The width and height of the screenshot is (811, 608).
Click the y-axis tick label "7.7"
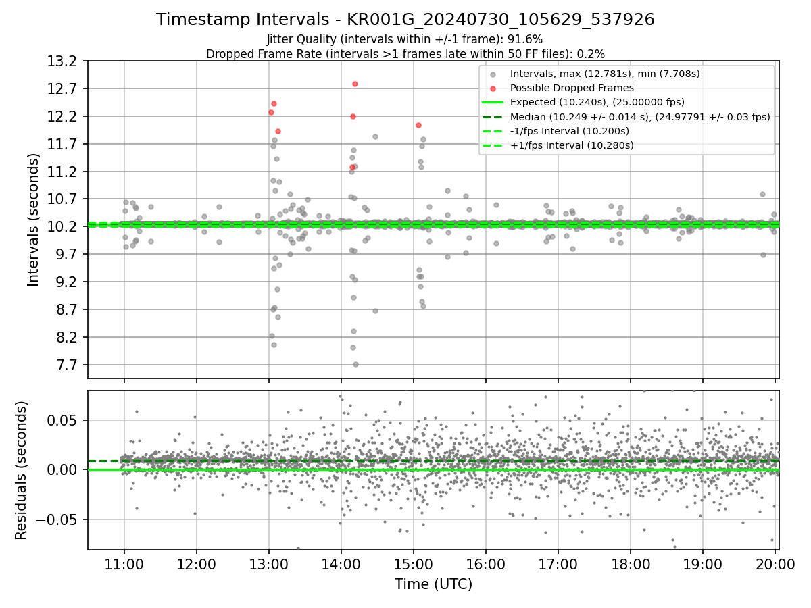66,365
